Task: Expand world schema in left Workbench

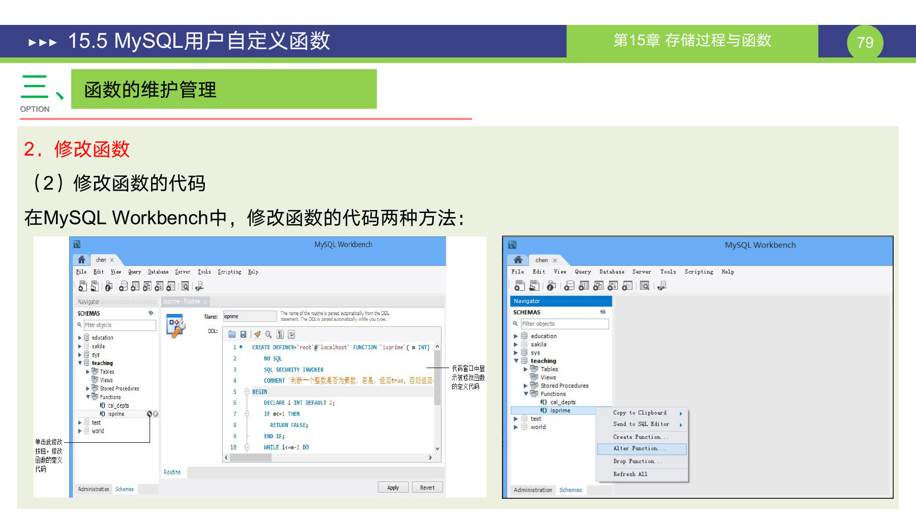Action: [80, 431]
